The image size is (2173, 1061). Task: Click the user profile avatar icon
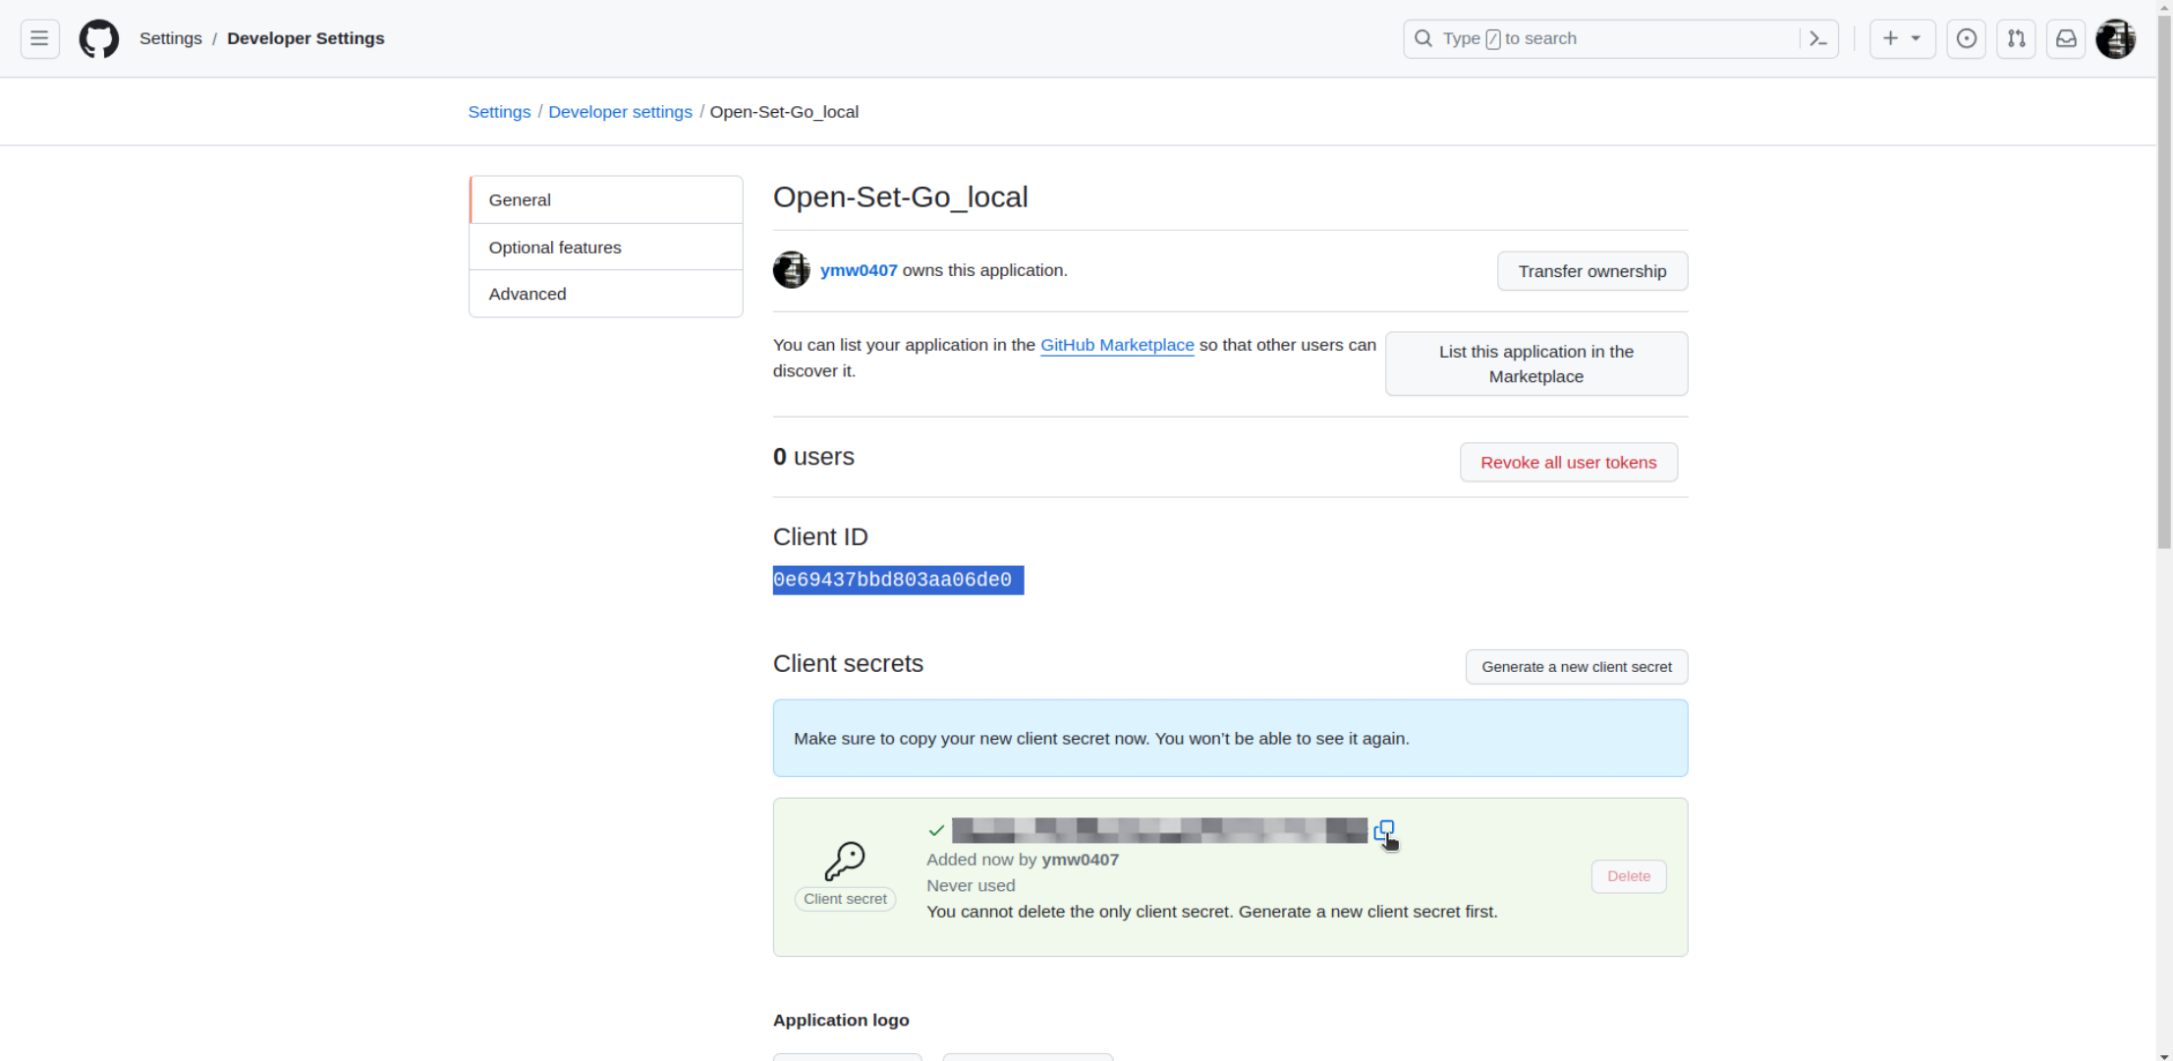(2116, 37)
